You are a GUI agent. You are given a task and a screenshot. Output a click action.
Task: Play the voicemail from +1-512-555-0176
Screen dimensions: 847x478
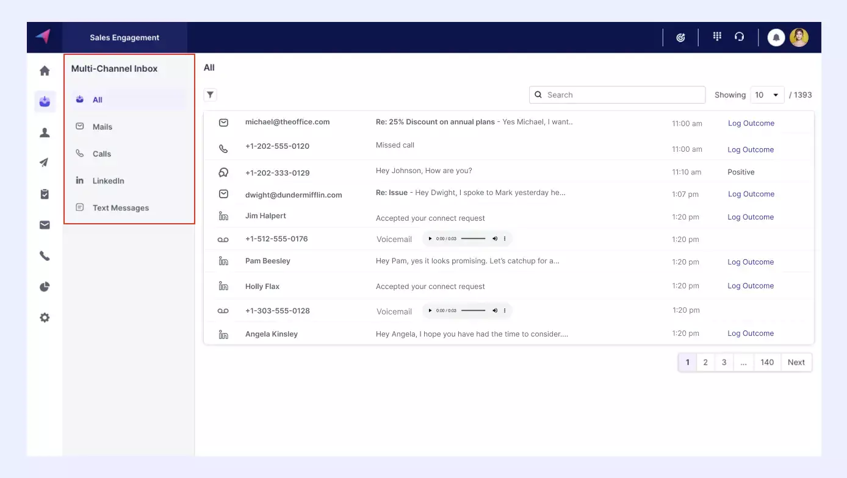point(430,238)
